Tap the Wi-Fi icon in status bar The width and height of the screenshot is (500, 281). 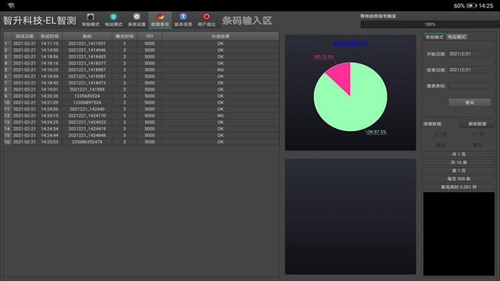pos(11,5)
